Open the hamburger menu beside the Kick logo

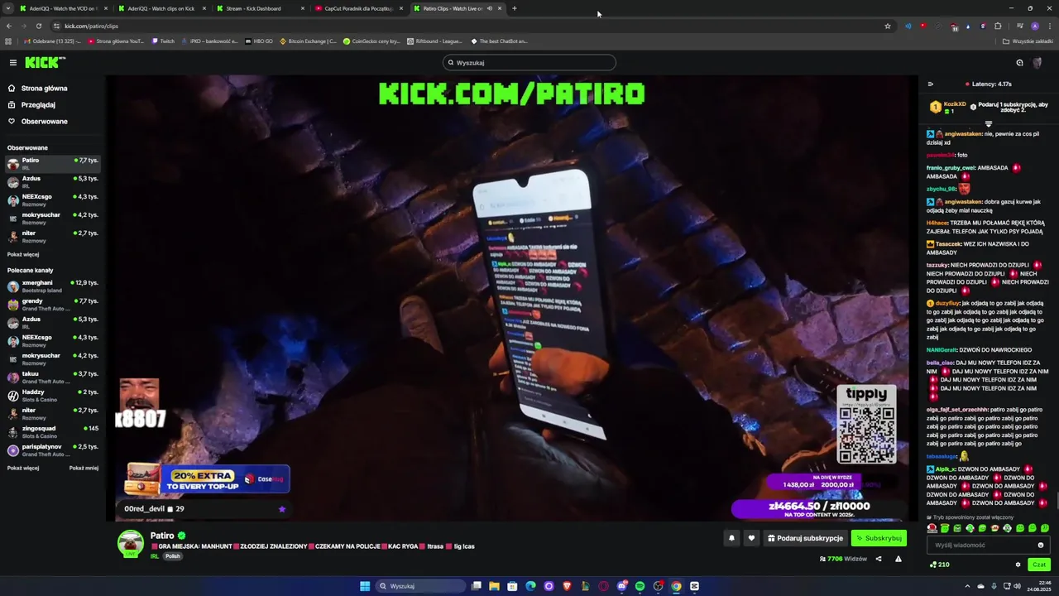point(13,62)
